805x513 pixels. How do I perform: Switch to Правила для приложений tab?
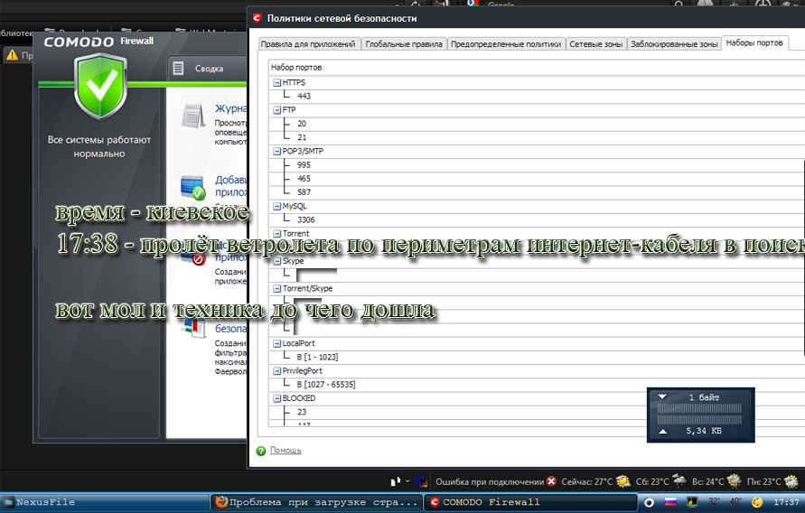pyautogui.click(x=308, y=44)
